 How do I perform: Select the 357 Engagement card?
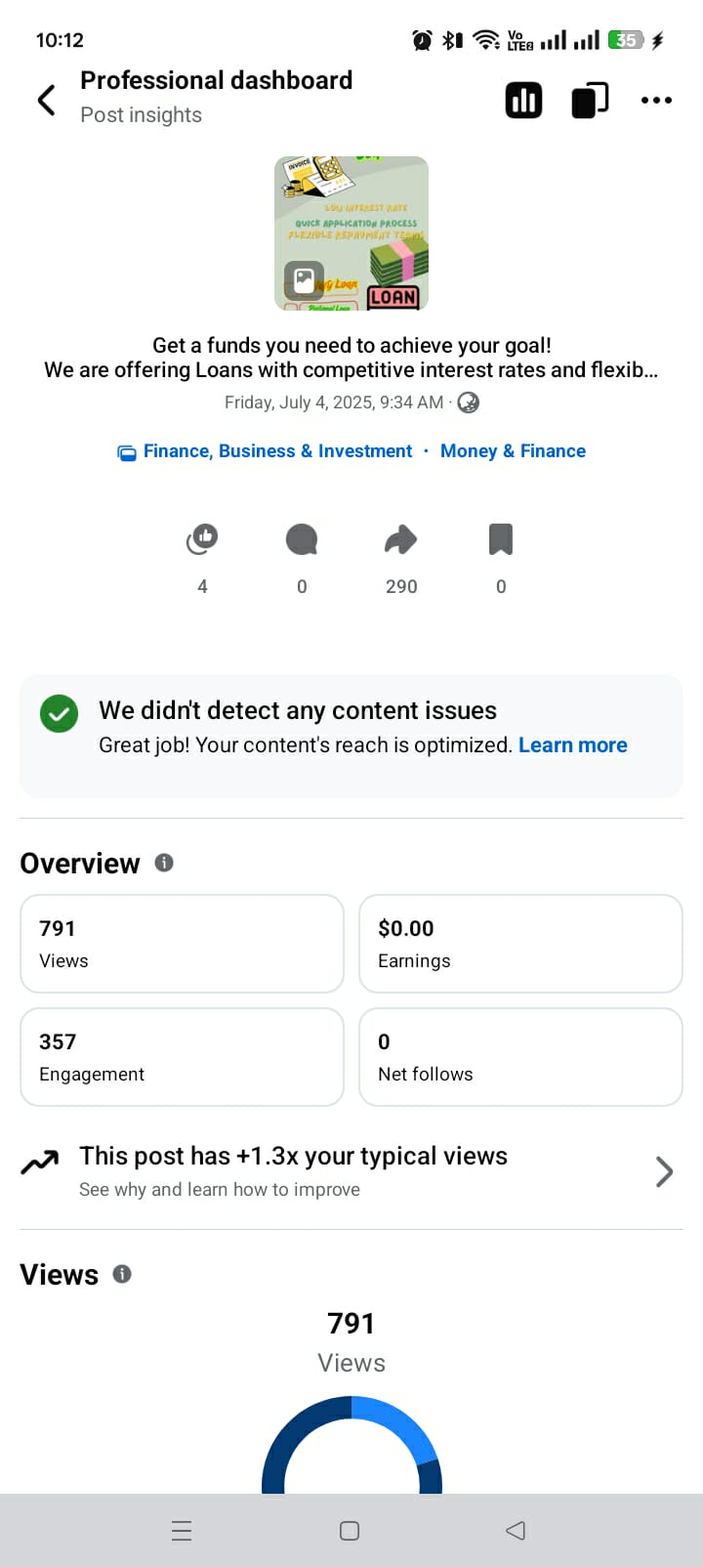(182, 1057)
